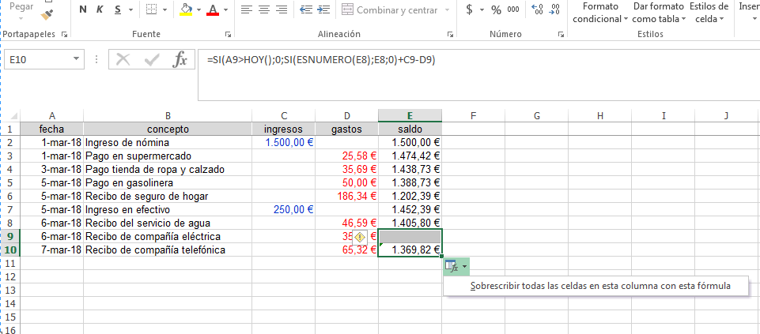Viewport: 760px width, 334px height.
Task: Apply thousands separator style (000)
Action: [513, 10]
